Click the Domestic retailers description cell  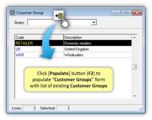pyautogui.click(x=98, y=43)
